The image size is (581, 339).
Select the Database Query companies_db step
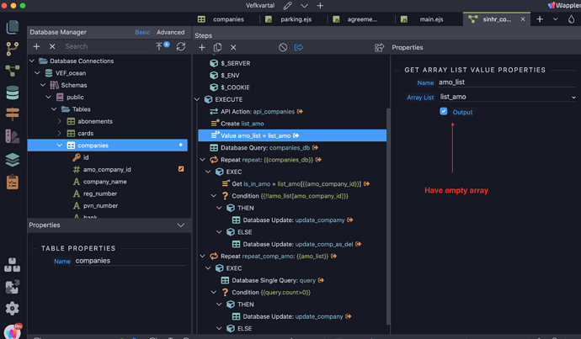pyautogui.click(x=264, y=148)
